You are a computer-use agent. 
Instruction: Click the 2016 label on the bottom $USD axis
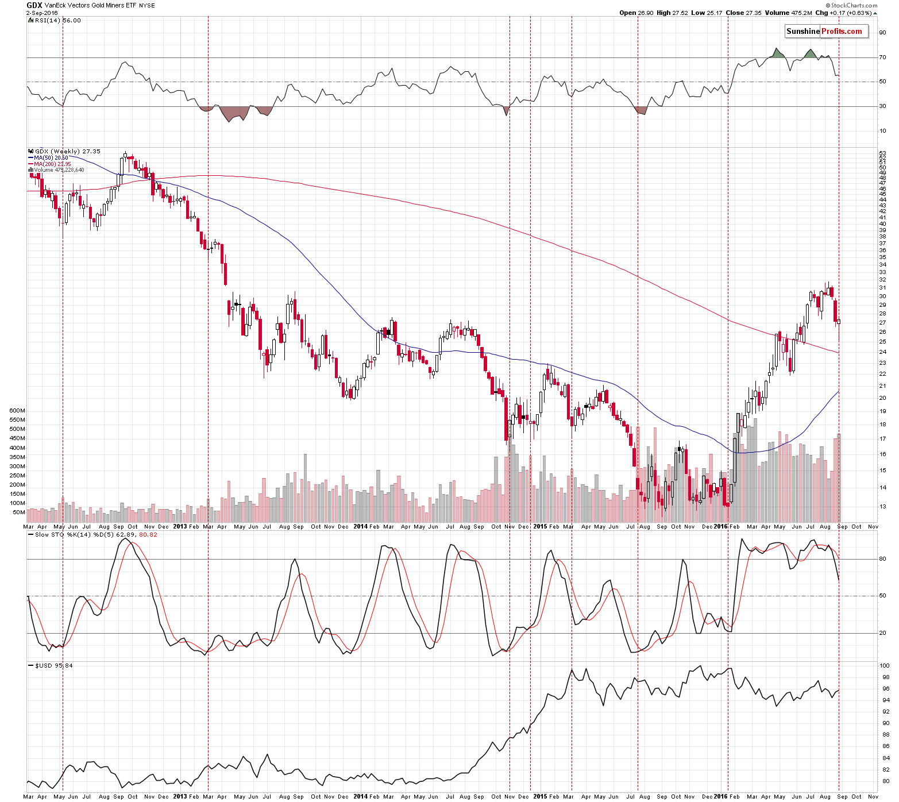[721, 797]
